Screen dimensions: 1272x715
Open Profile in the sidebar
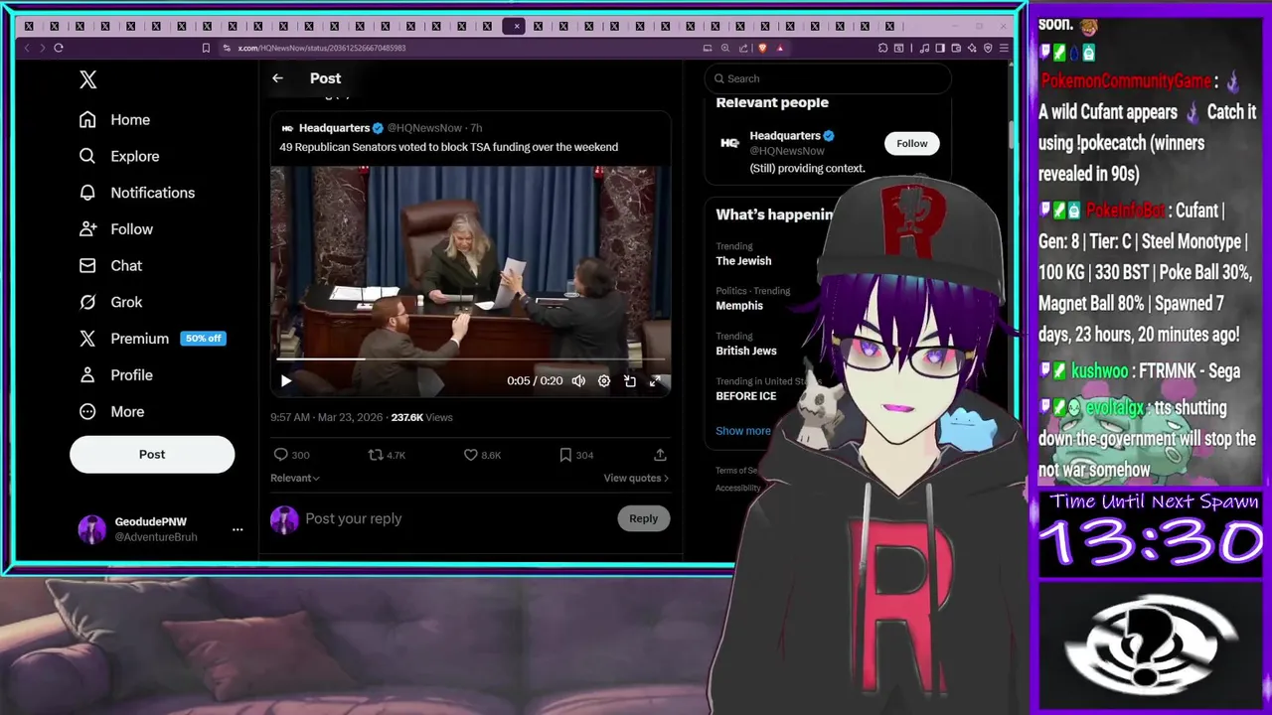click(x=117, y=375)
